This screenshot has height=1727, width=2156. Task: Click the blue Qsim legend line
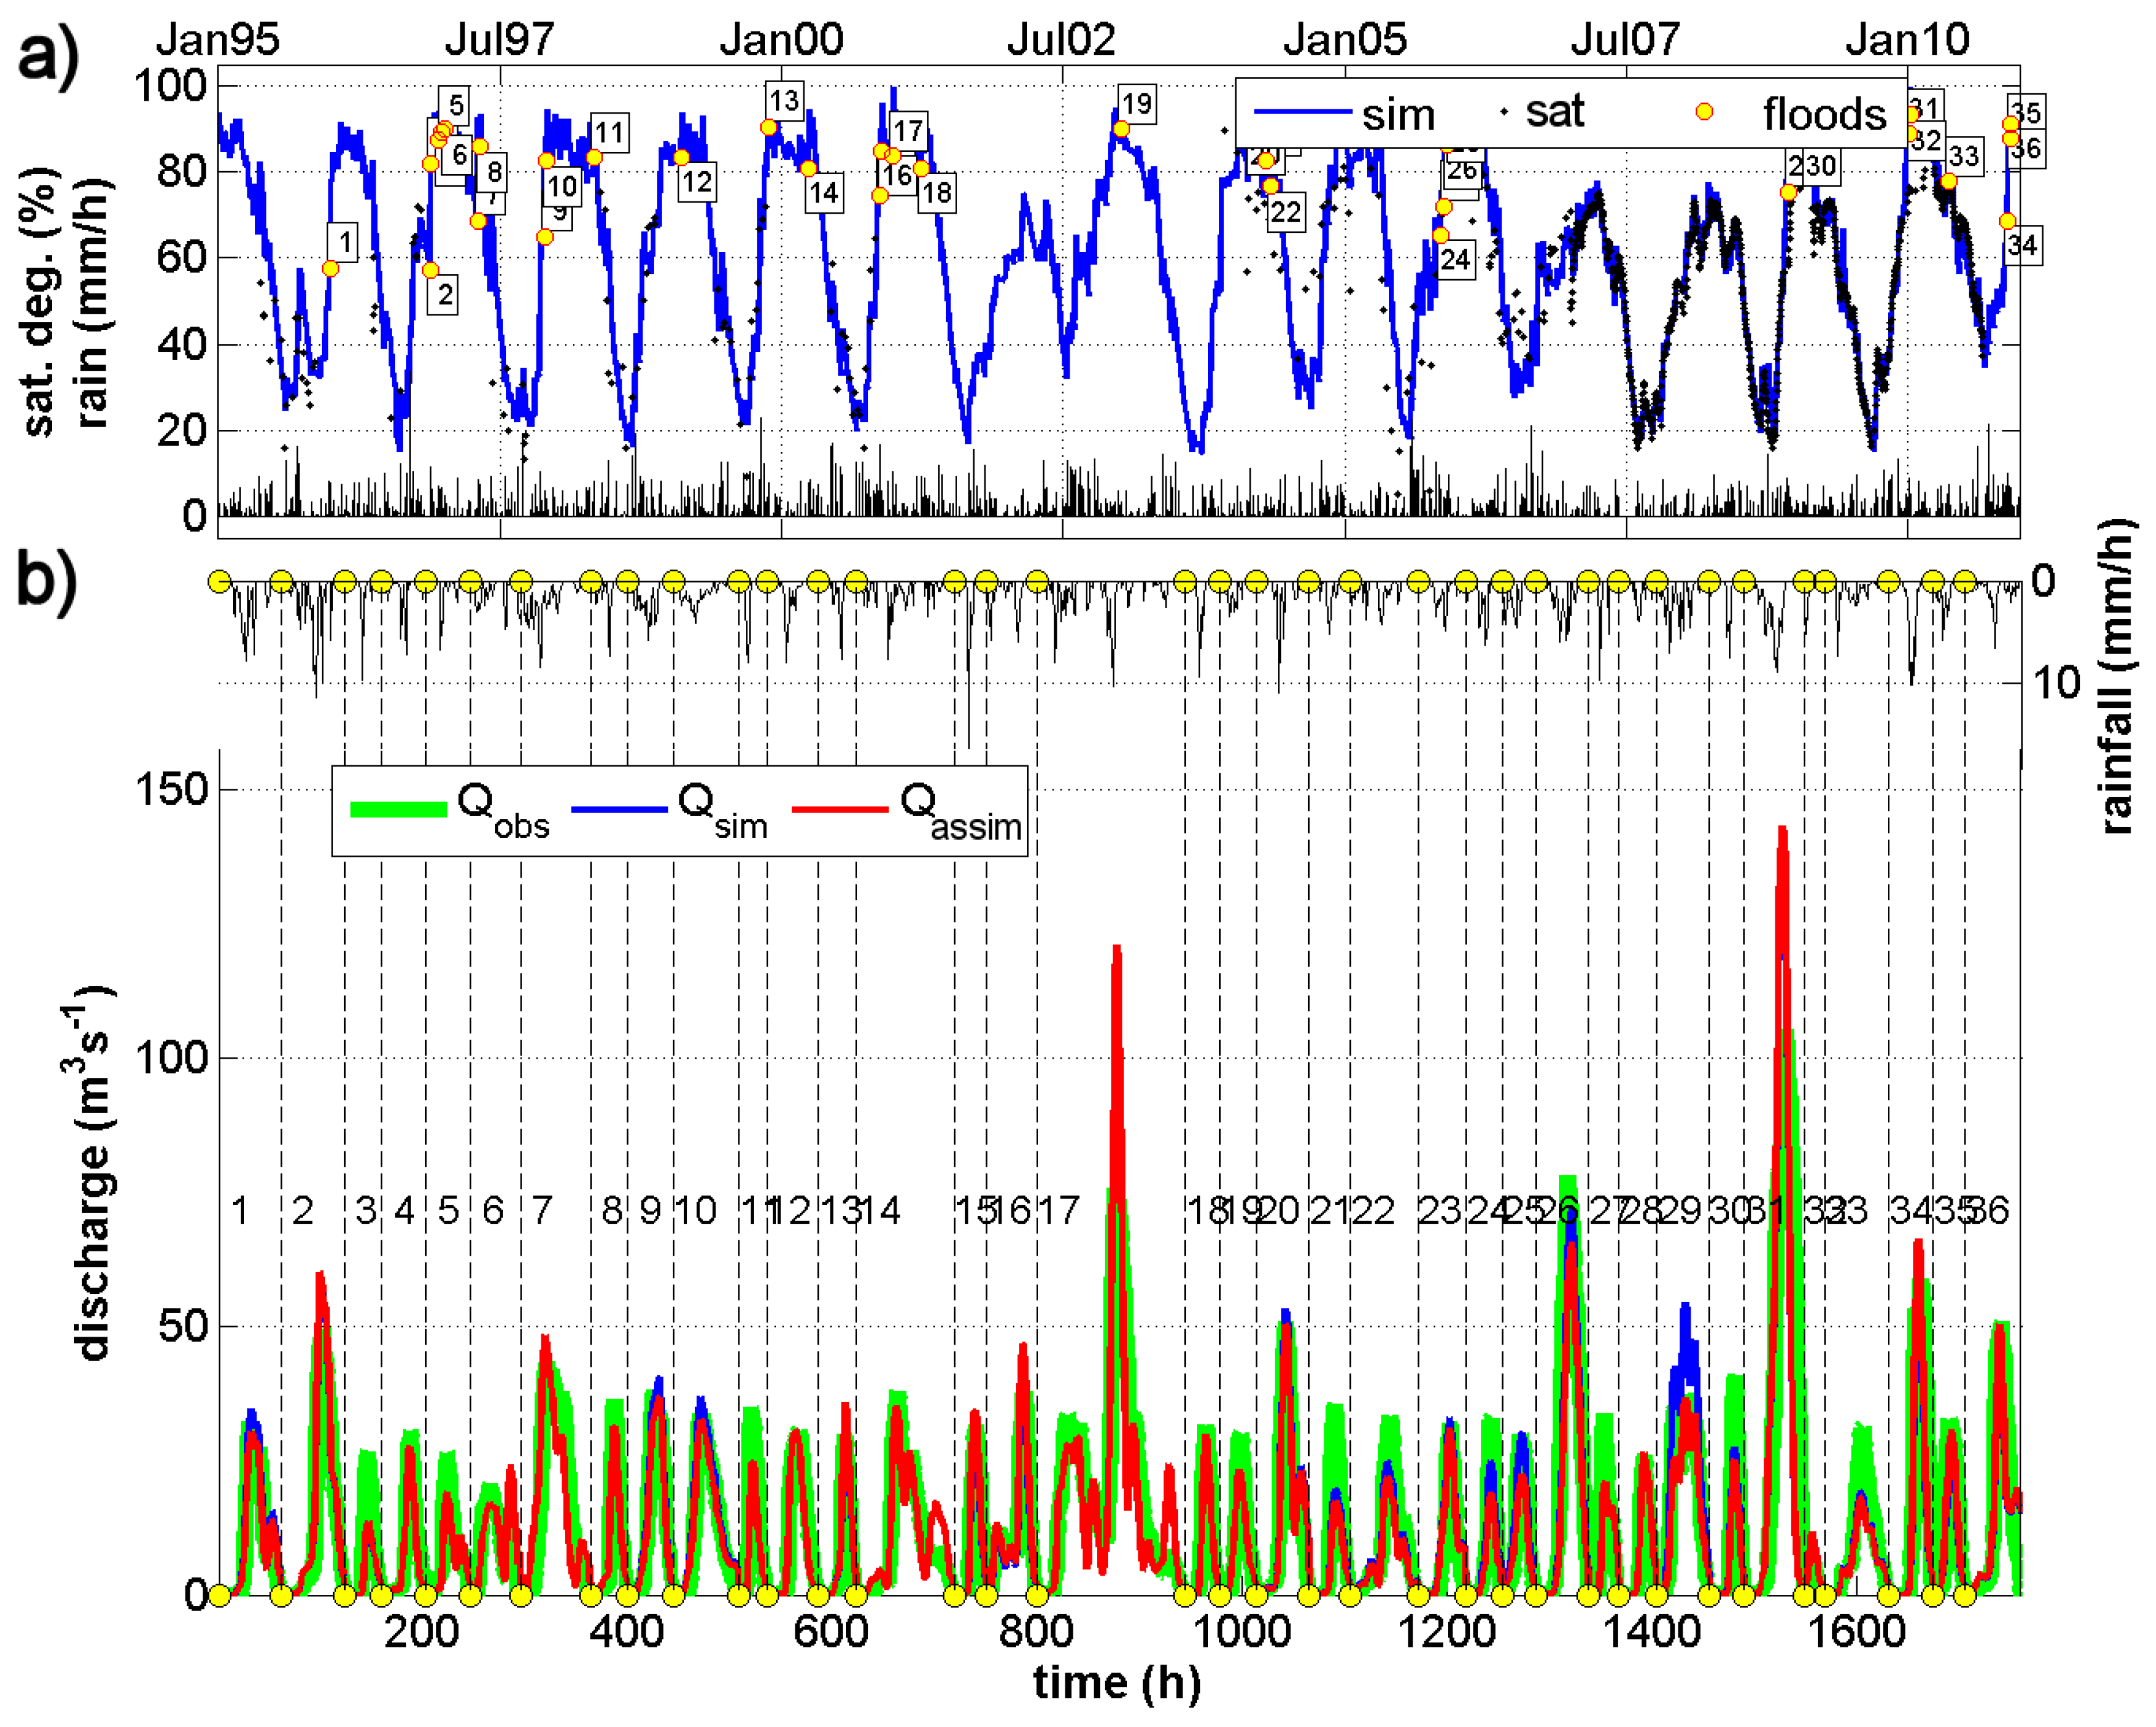point(619,810)
